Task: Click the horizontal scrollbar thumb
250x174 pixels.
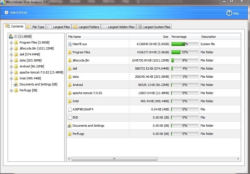Action: click(114, 159)
